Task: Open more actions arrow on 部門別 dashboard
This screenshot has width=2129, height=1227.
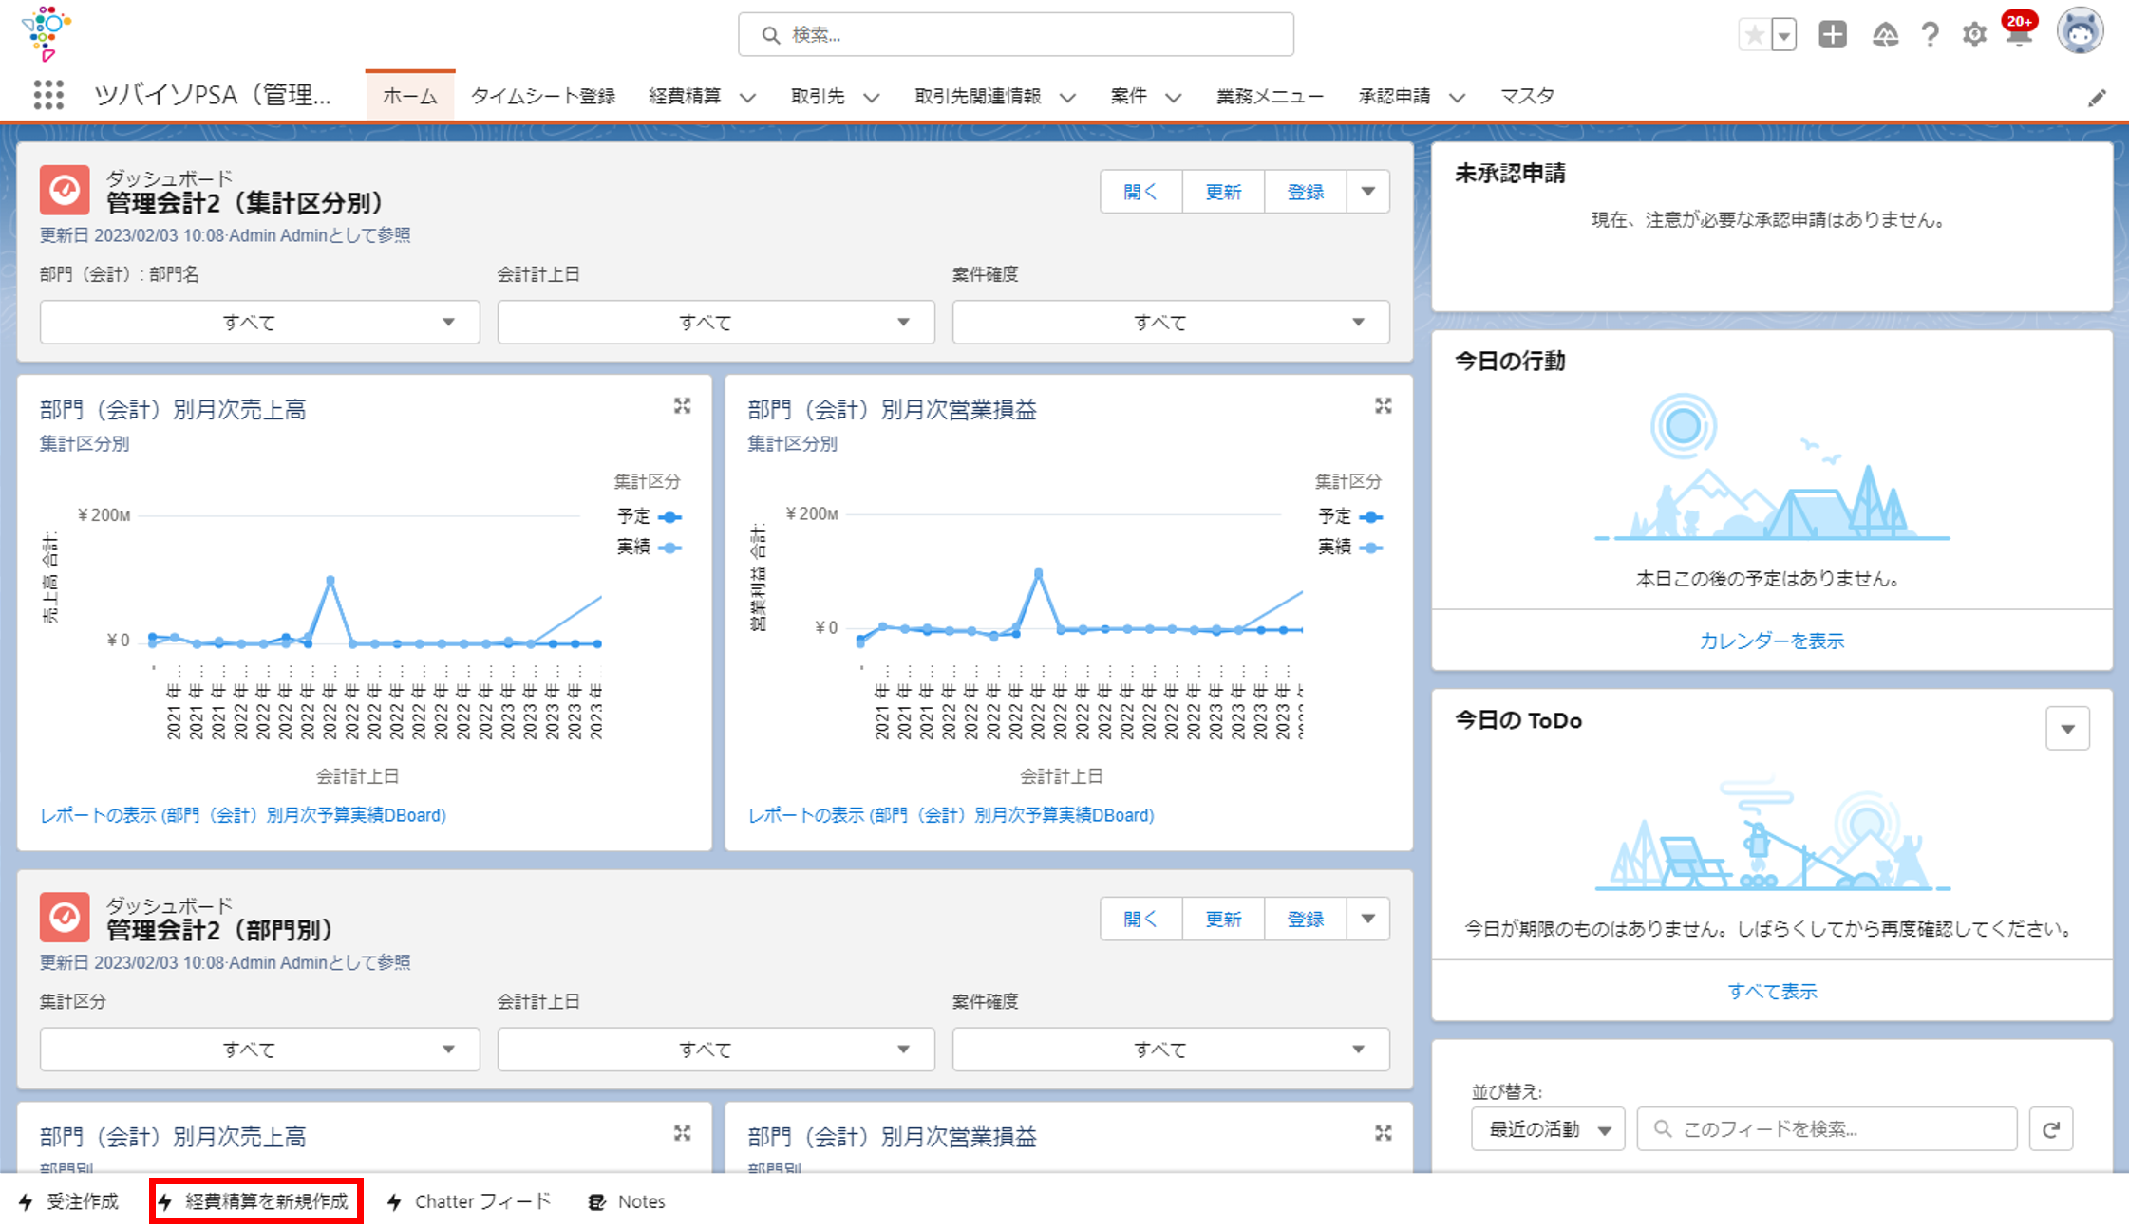Action: coord(1368,919)
